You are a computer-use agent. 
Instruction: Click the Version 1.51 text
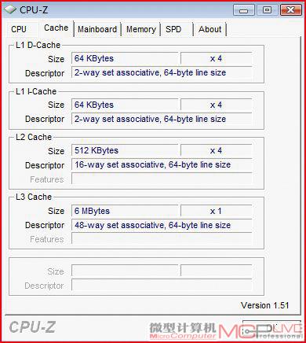tap(264, 305)
